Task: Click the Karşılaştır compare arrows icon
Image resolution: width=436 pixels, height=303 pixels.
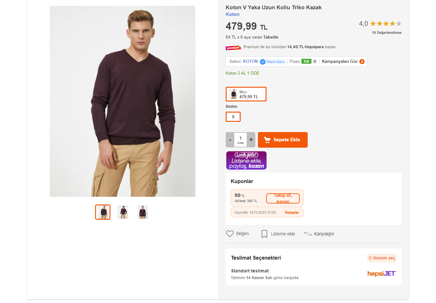Action: coord(308,234)
